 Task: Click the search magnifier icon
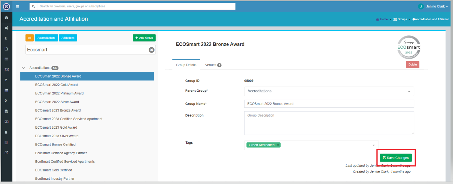[x=33, y=6]
